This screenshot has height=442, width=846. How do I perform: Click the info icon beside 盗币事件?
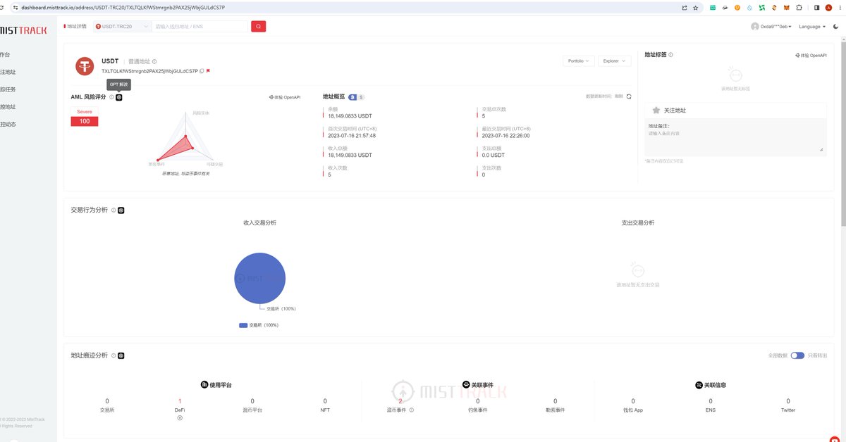pyautogui.click(x=412, y=410)
